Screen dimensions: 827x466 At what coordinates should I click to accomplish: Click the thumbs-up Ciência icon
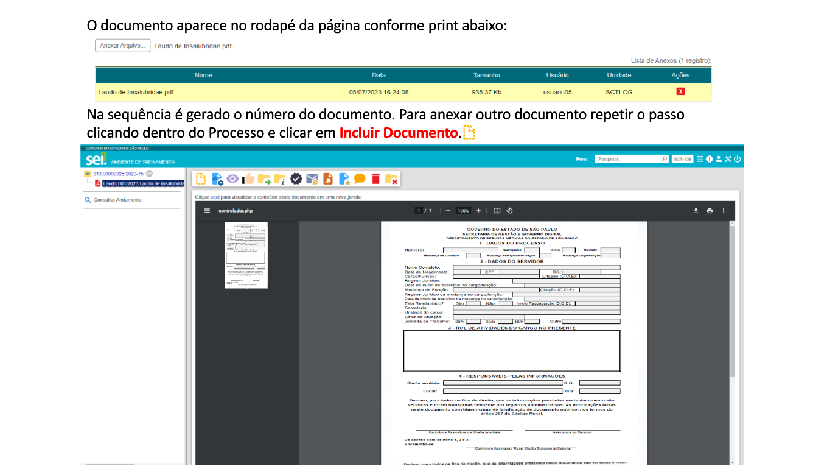248,178
